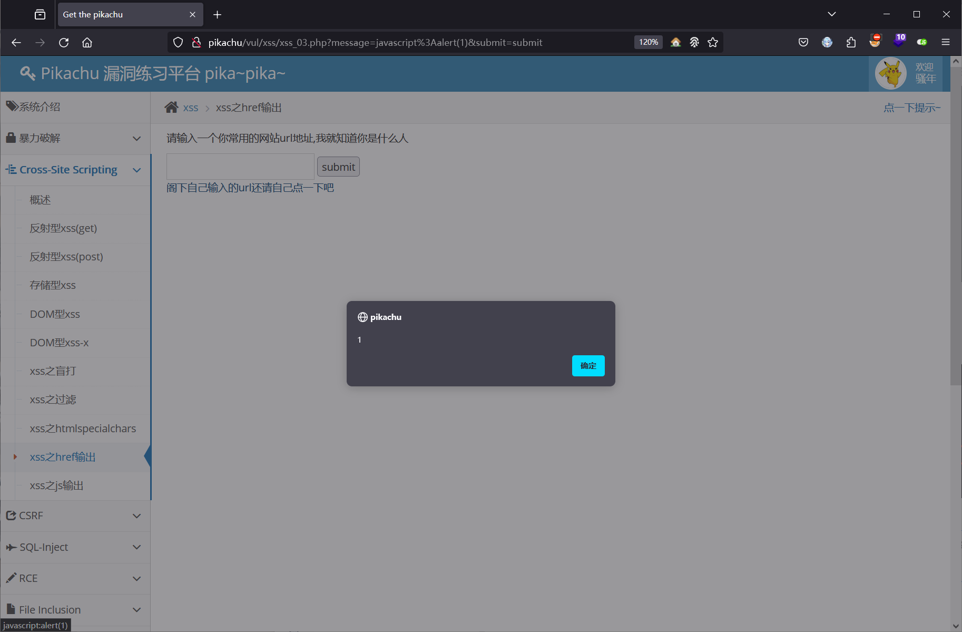Open Firefox application menu
This screenshot has width=962, height=632.
click(x=946, y=42)
